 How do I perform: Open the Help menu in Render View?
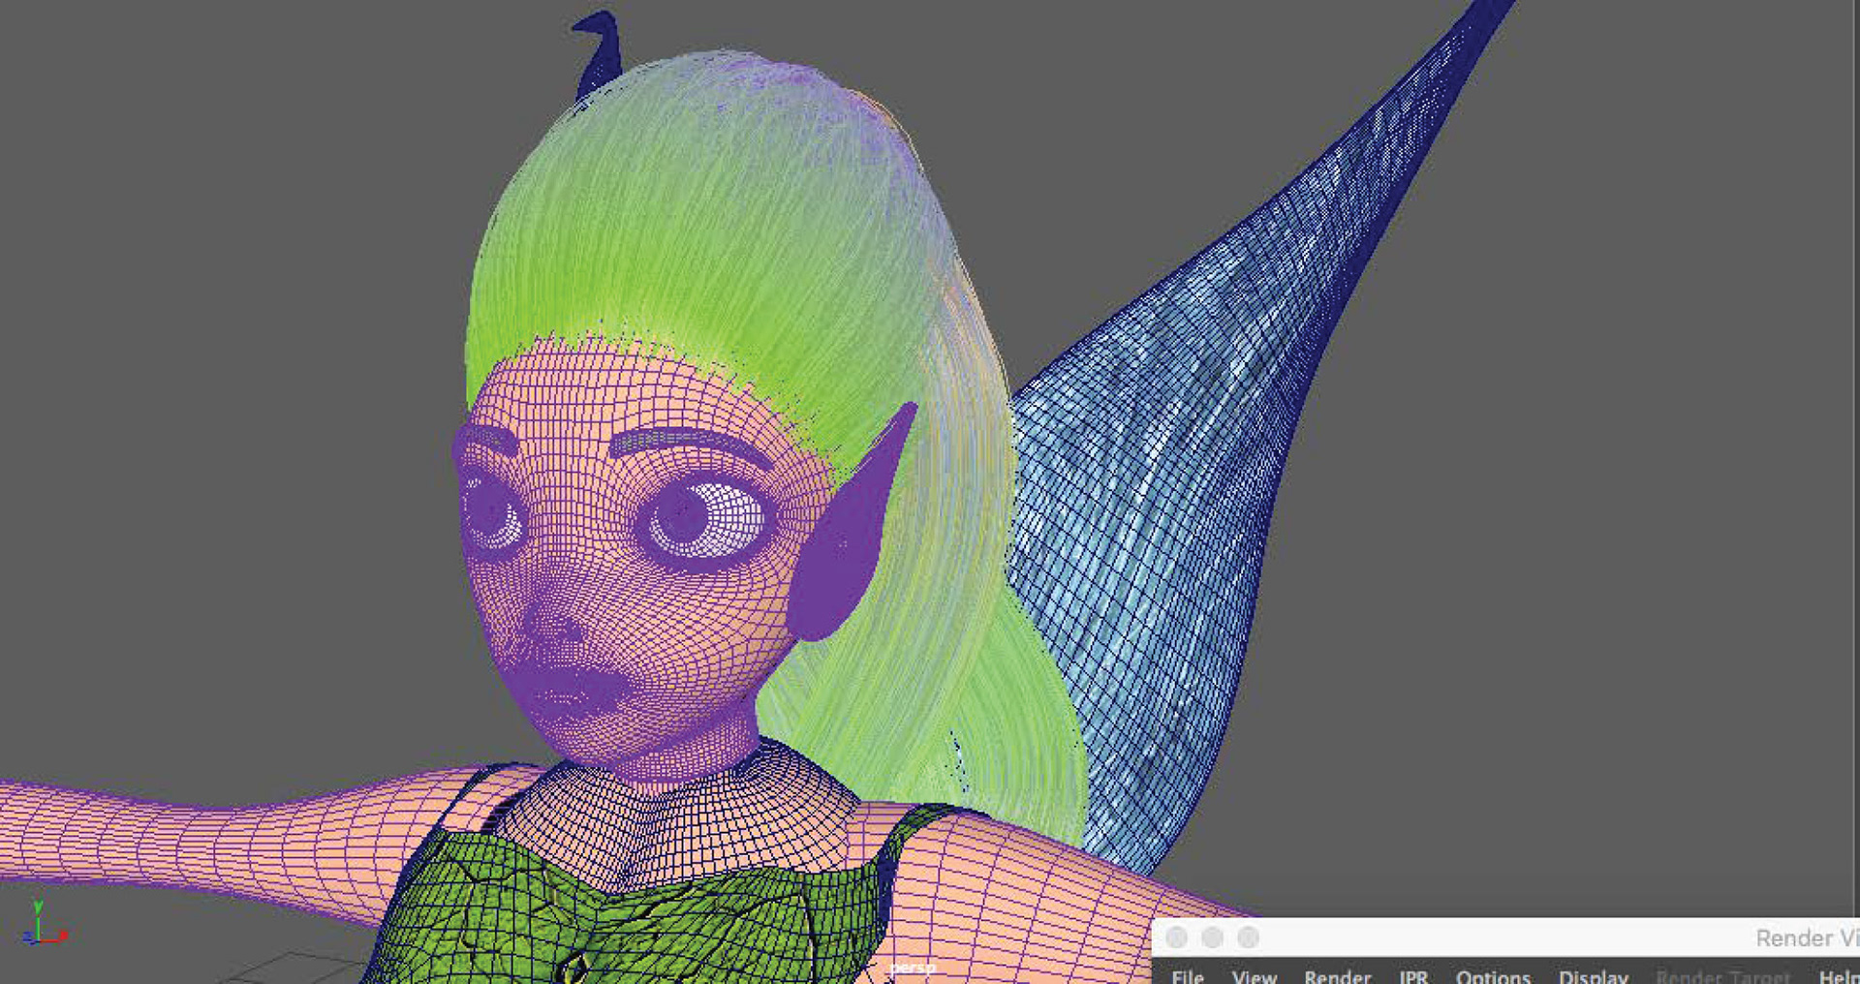click(1839, 976)
